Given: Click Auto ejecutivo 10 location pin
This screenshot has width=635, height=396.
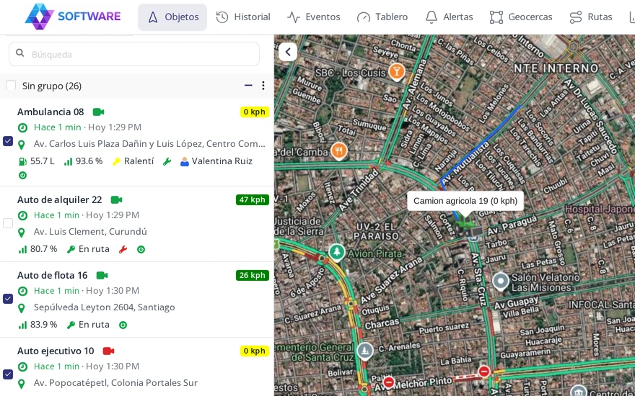Looking at the screenshot, I should pos(22,384).
